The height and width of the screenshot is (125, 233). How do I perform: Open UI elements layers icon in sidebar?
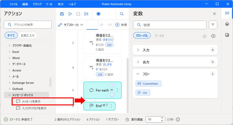pyautogui.click(x=227, y=24)
